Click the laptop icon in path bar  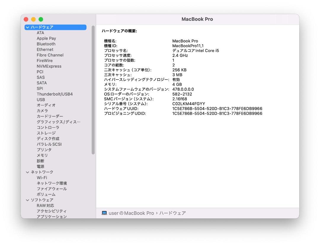104,213
